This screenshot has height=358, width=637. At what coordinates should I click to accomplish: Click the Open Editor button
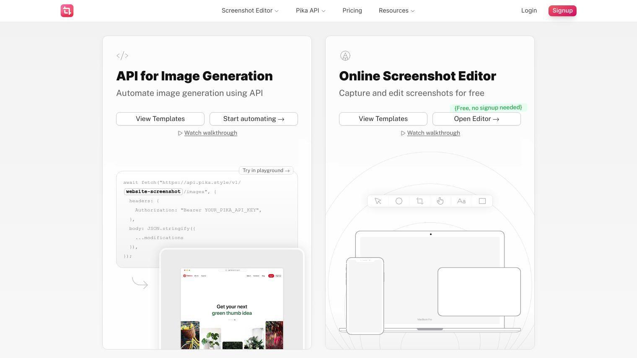[476, 119]
